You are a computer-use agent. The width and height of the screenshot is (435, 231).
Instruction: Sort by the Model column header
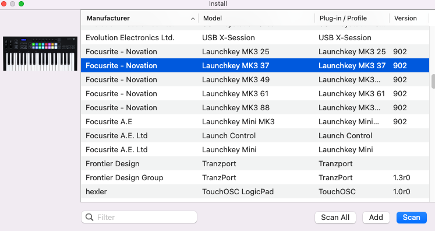click(257, 18)
